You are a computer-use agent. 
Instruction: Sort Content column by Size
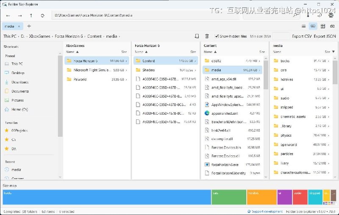(262, 52)
